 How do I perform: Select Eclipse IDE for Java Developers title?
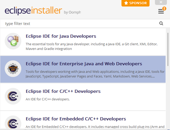[x=61, y=36]
